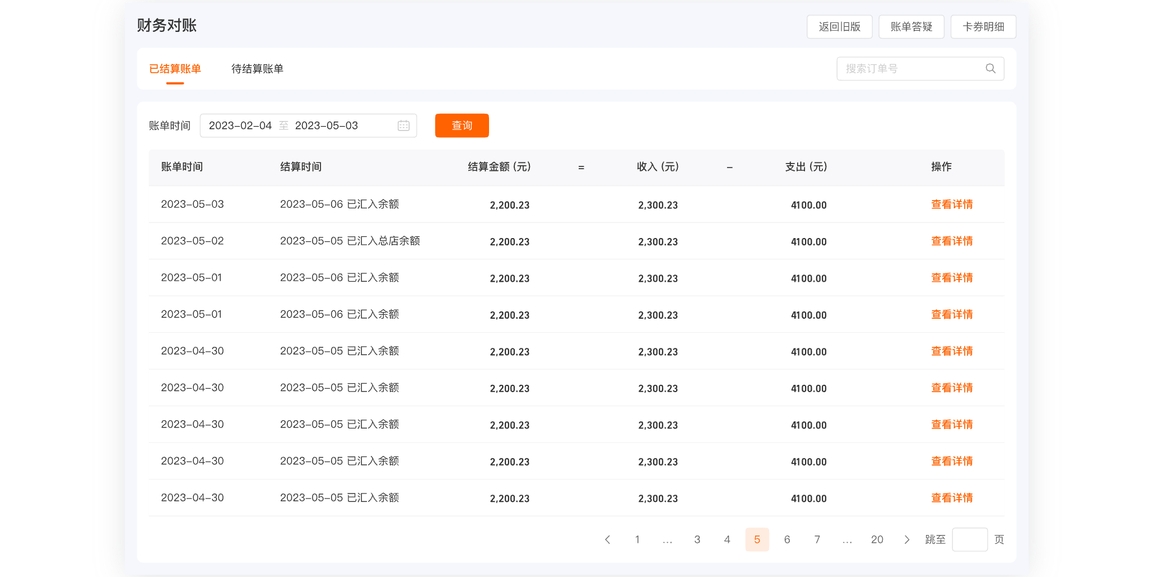Click expense 4100.00 in the 2023-05-03 row
The width and height of the screenshot is (1154, 577).
[x=809, y=205]
